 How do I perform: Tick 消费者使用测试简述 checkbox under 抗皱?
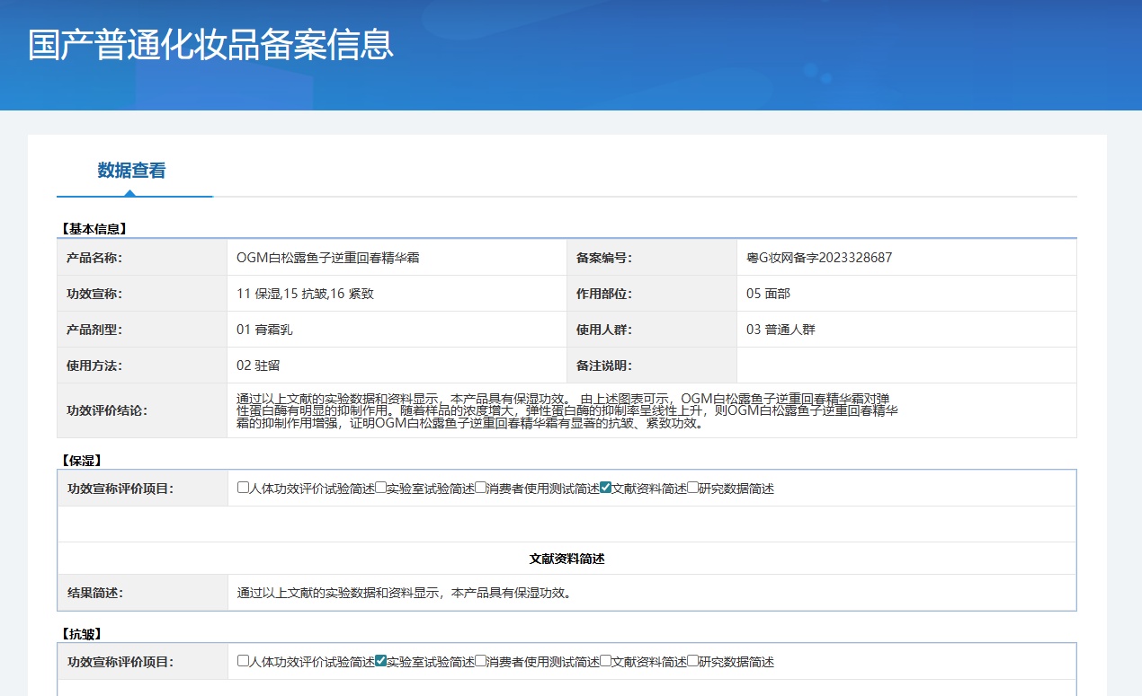pyautogui.click(x=481, y=661)
